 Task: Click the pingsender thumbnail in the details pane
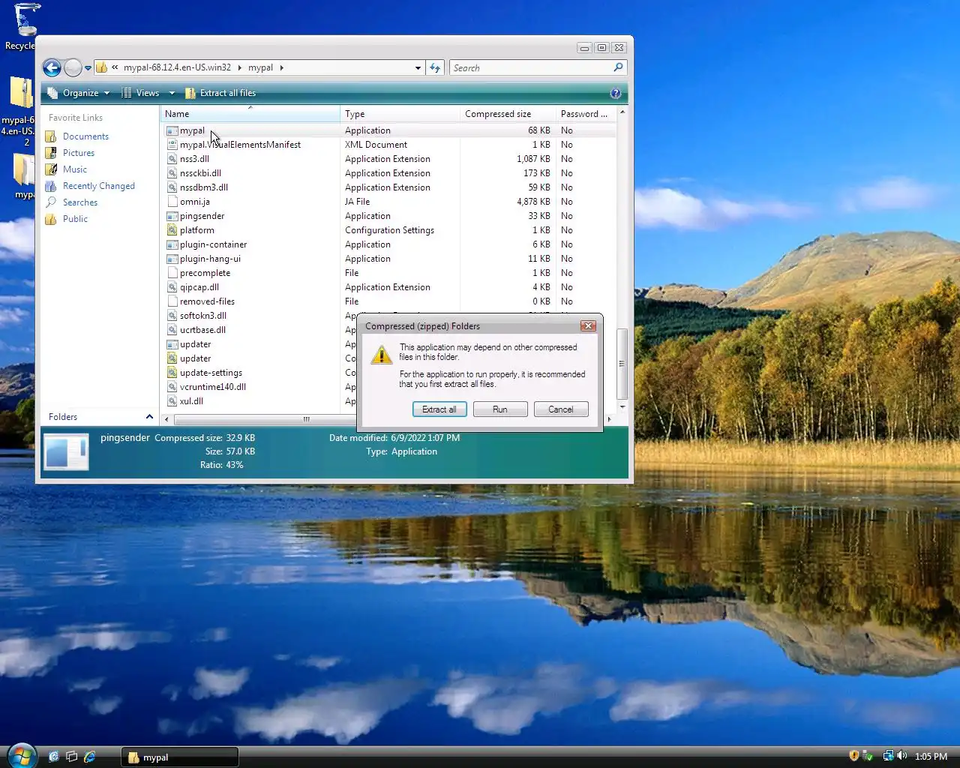[67, 453]
